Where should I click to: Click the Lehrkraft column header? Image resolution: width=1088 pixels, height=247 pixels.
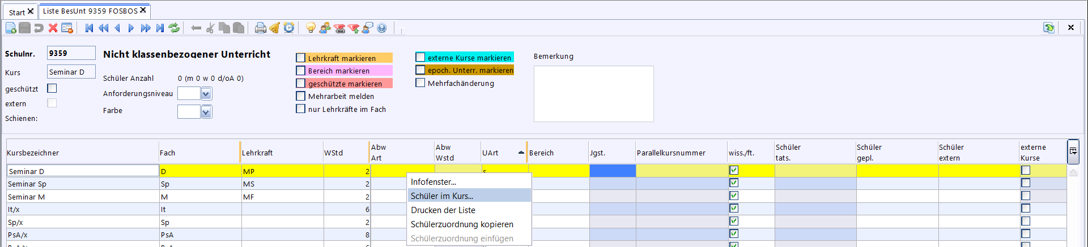click(x=282, y=153)
